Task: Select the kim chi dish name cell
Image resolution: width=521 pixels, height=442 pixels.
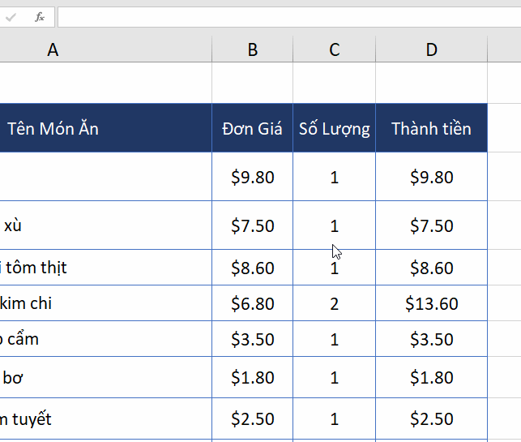Action: 105,303
